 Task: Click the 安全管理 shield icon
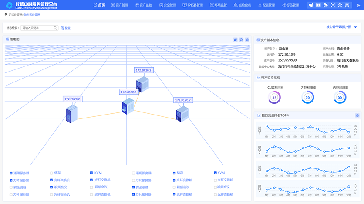tap(161, 5)
